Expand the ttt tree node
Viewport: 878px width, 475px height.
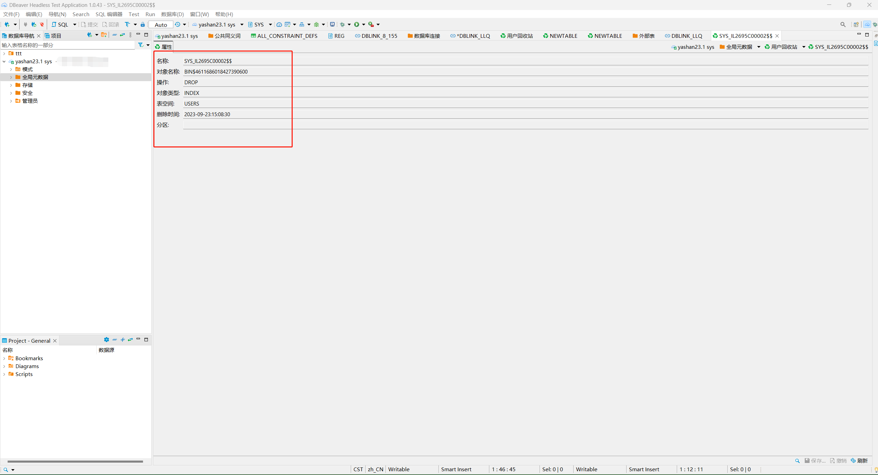point(4,53)
